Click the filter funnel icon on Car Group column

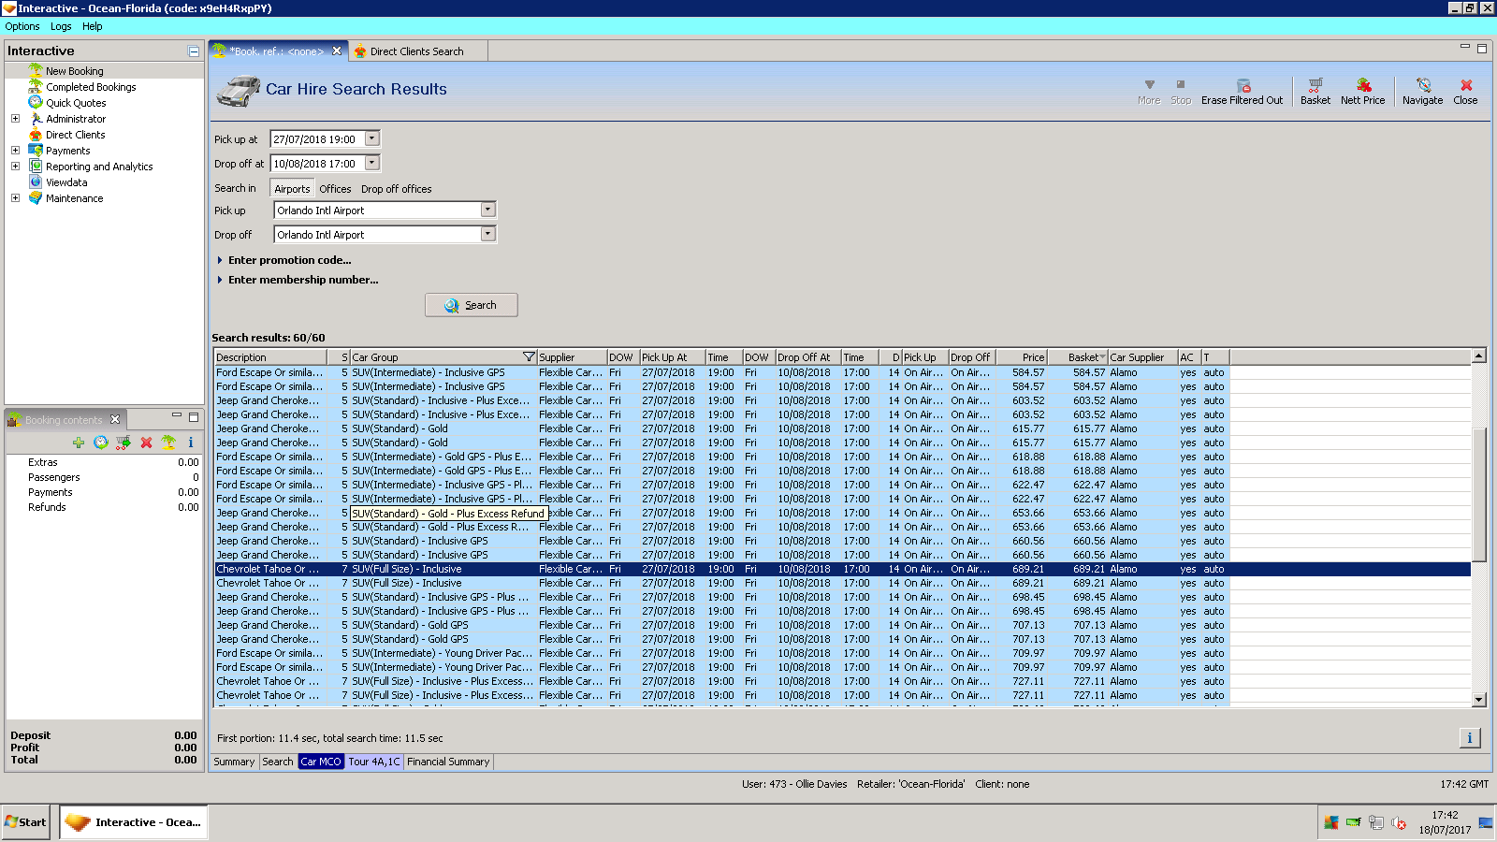(x=529, y=357)
